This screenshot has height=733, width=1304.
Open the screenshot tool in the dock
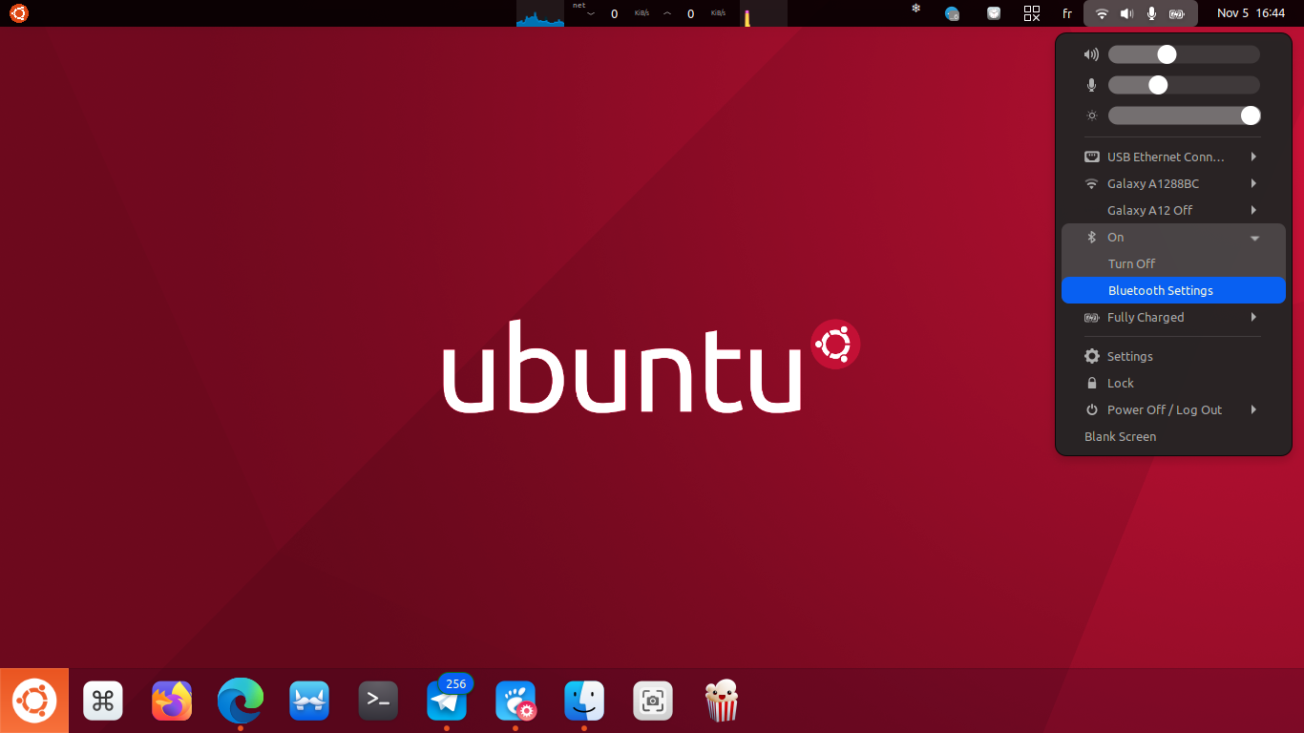[x=653, y=702]
